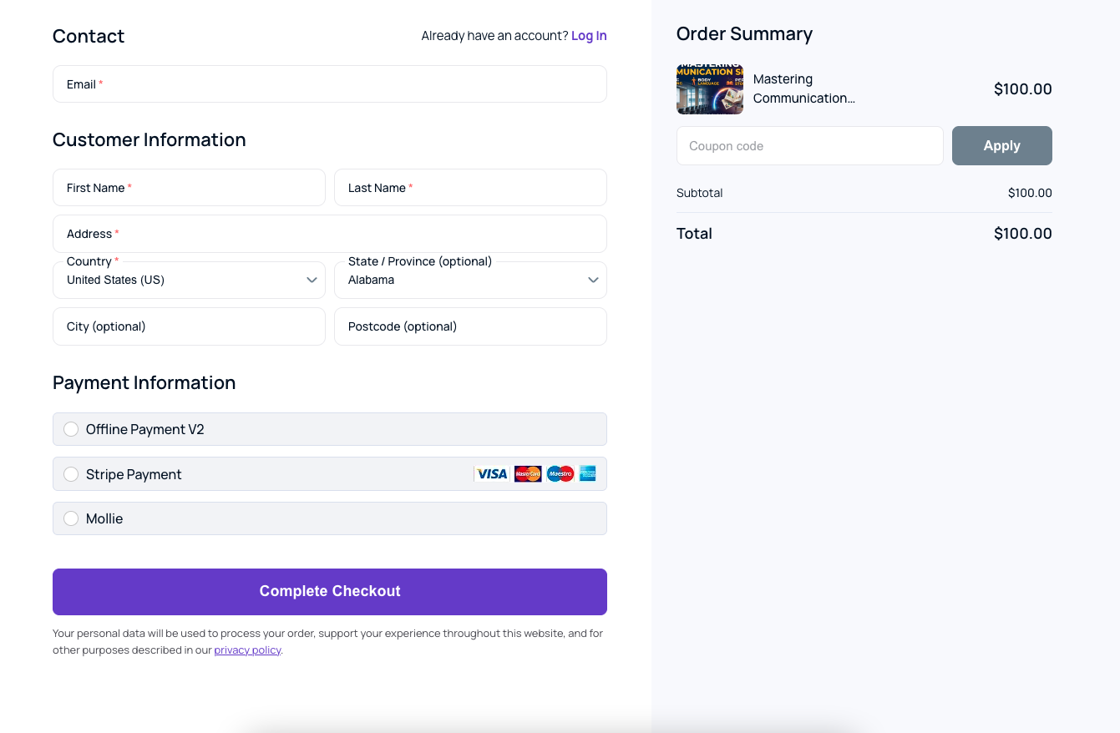
Task: Click the Visa card icon
Action: point(491,474)
